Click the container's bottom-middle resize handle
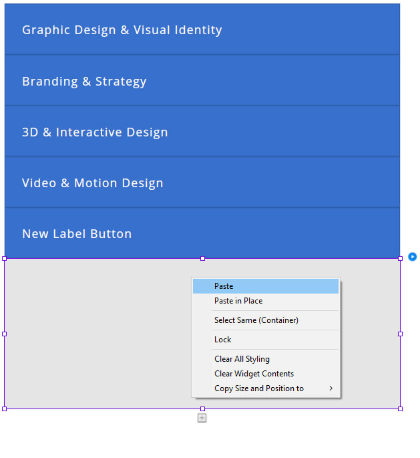 coord(202,409)
